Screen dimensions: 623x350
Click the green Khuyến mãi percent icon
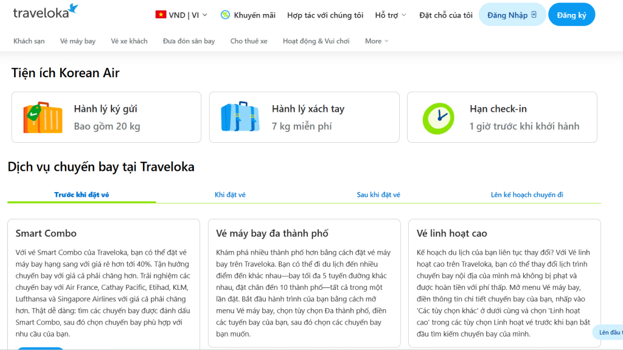tap(225, 15)
